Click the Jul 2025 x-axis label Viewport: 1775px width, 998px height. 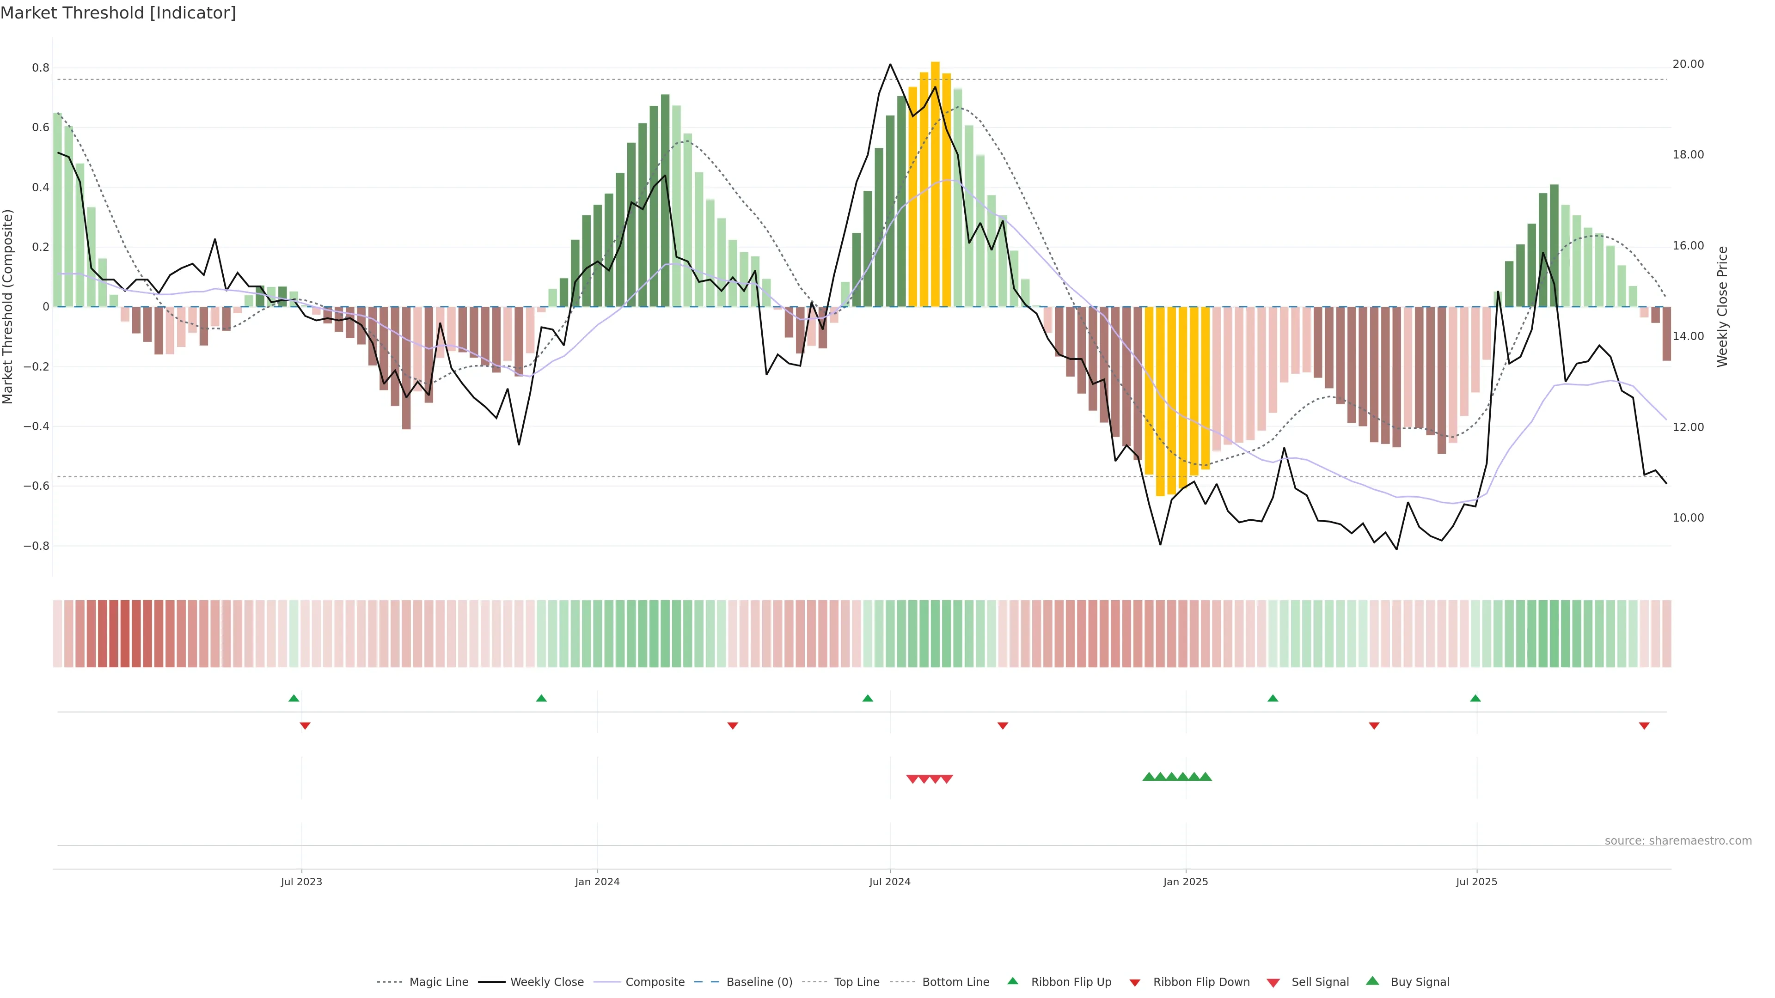[x=1477, y=882]
